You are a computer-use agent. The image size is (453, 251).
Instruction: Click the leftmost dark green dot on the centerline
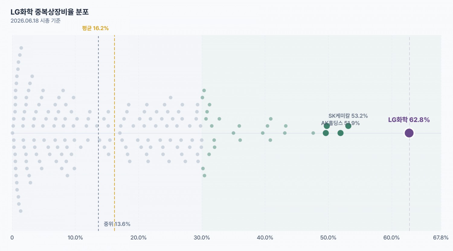tap(326, 133)
